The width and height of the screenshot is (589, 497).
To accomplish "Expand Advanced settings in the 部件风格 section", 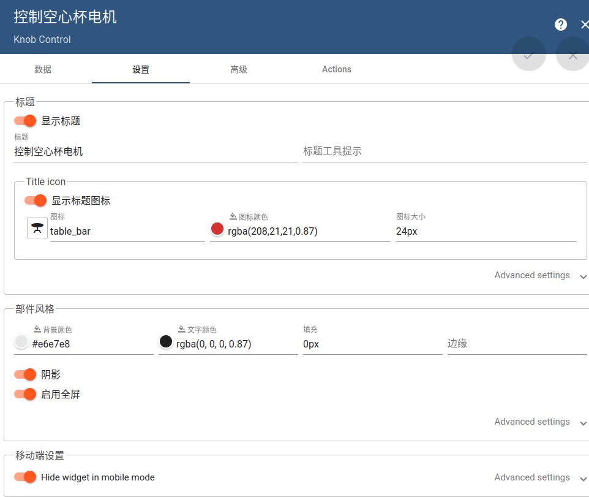I will tap(540, 422).
